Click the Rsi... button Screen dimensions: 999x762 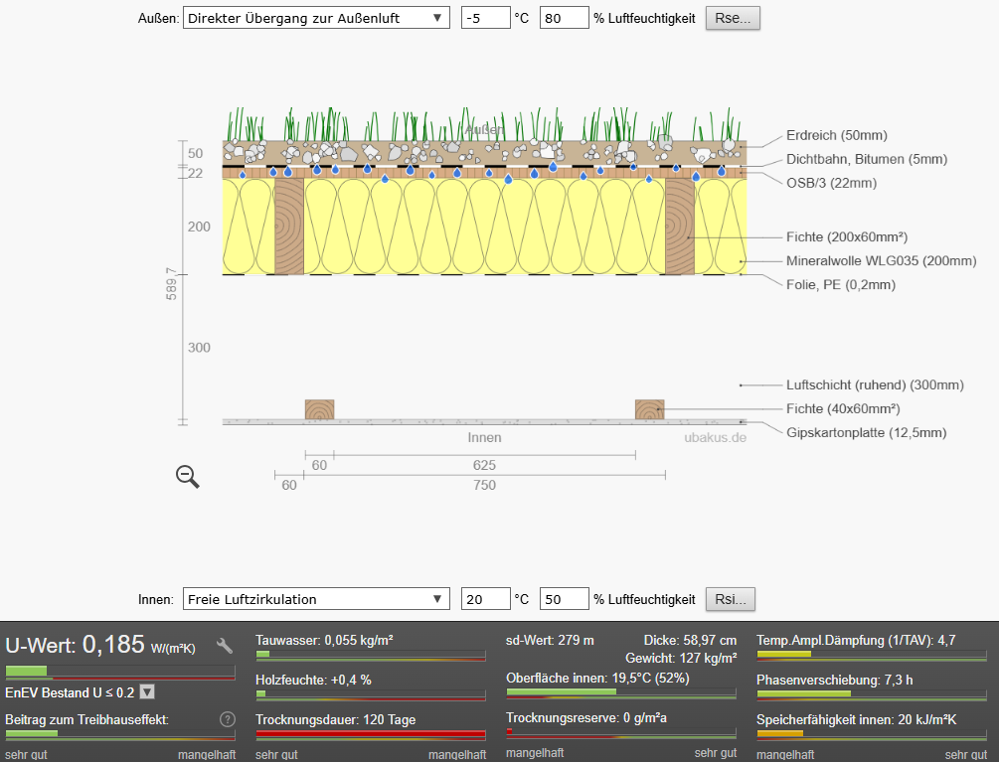pyautogui.click(x=731, y=599)
